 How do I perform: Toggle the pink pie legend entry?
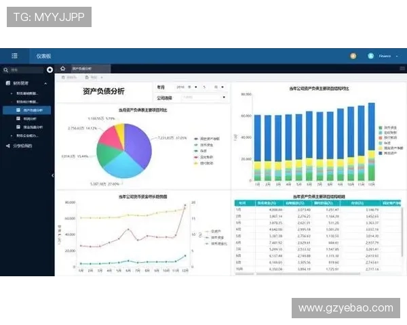[203, 157]
